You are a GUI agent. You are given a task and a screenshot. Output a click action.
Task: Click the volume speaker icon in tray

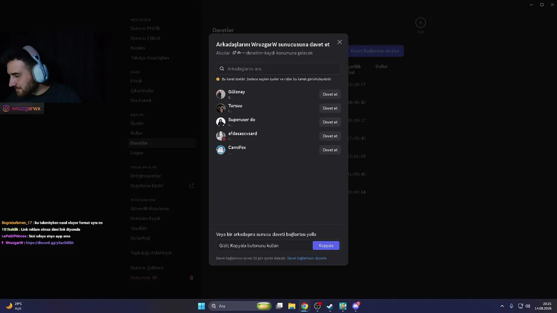528,306
